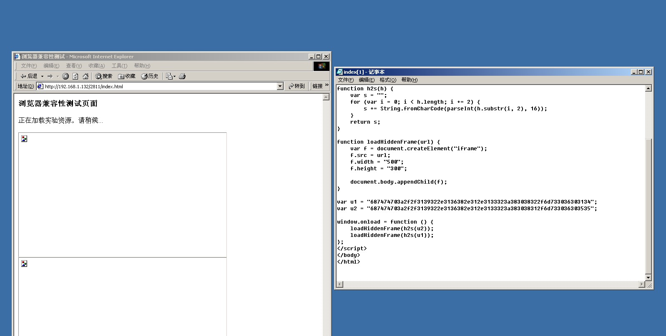Click the 'f.src = url;' line in Notepad
The width and height of the screenshot is (666, 336).
coord(370,155)
